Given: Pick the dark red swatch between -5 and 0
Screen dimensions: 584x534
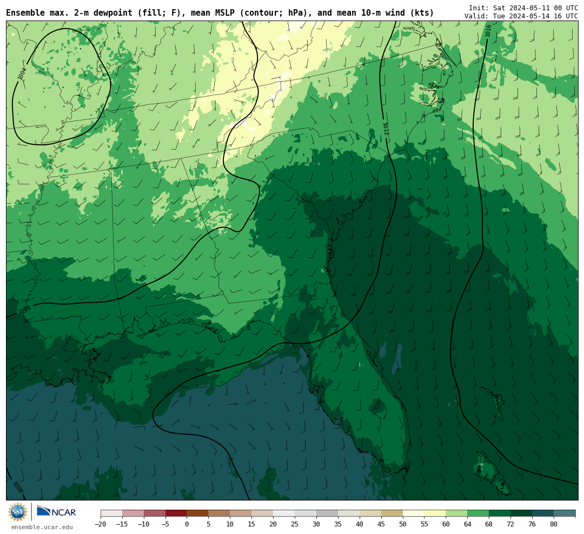Looking at the screenshot, I should (176, 513).
